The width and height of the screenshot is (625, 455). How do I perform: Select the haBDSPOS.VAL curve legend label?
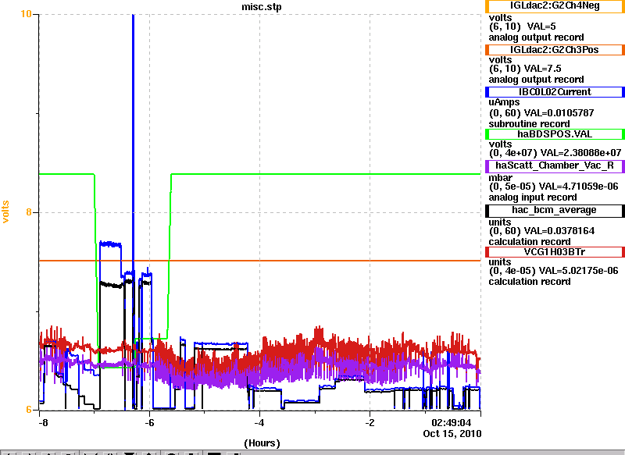point(555,134)
